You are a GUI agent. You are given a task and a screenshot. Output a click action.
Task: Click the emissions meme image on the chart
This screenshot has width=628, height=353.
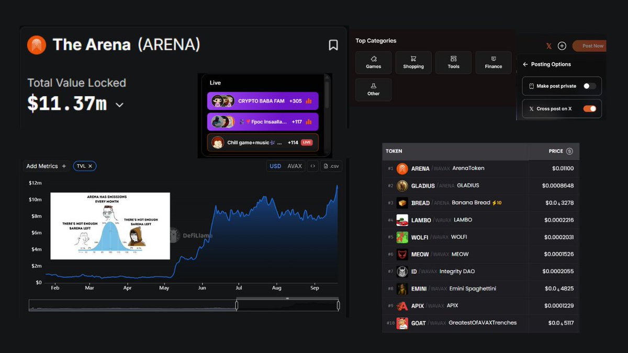coord(110,226)
